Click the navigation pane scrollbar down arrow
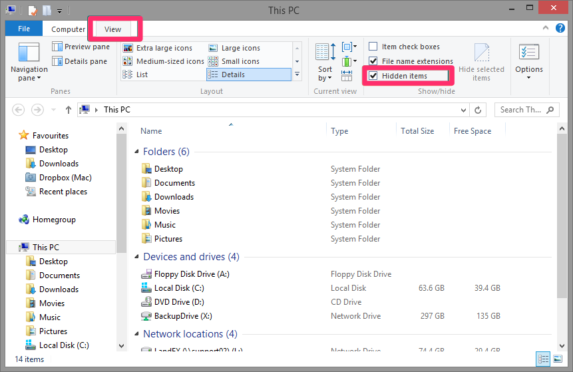573x372 pixels. click(122, 345)
